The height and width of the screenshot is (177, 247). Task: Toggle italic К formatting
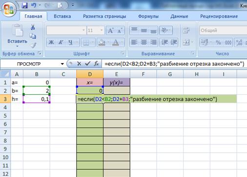pyautogui.click(x=61, y=42)
